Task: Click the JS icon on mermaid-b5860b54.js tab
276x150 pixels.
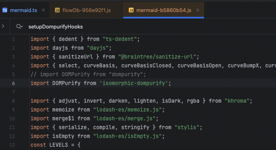Action: tap(131, 10)
